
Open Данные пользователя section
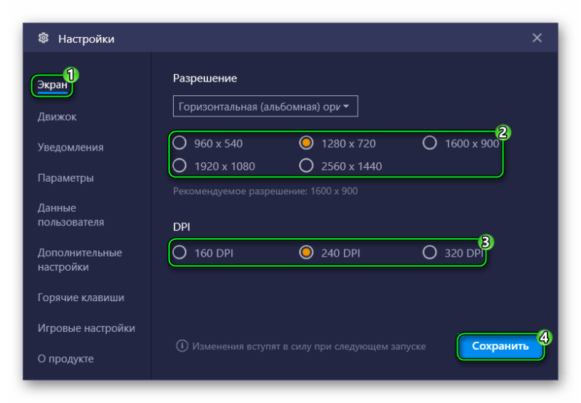[x=71, y=215]
